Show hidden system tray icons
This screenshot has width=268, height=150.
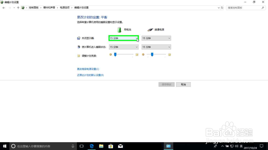[x=222, y=146]
